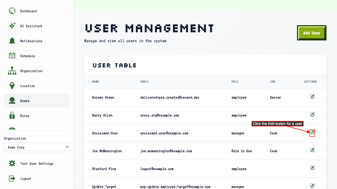Open the Organization dropdown showing Acme Corp
Viewport: 337px width, 189px height.
point(37,147)
